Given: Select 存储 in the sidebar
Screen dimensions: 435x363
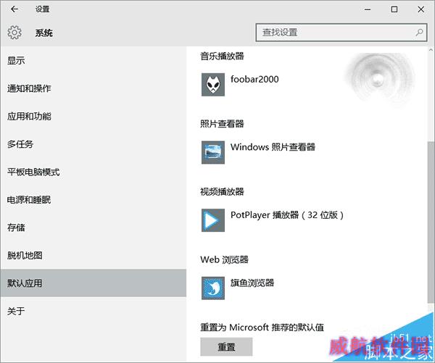Looking at the screenshot, I should coord(94,228).
